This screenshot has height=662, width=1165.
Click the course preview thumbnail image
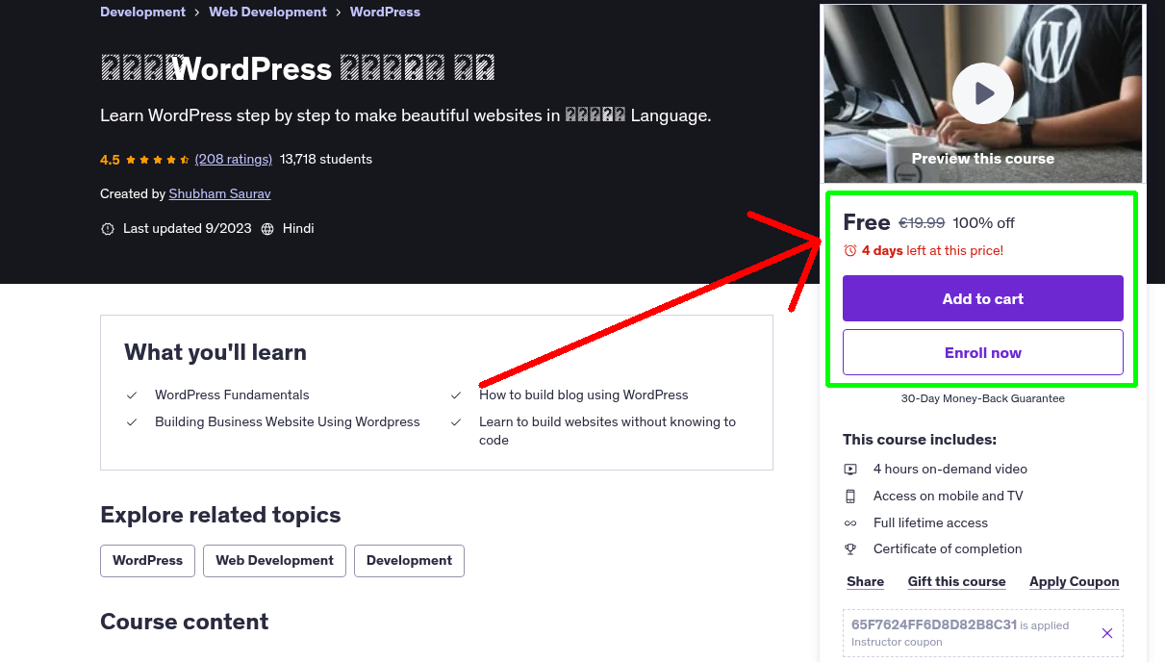(x=983, y=93)
